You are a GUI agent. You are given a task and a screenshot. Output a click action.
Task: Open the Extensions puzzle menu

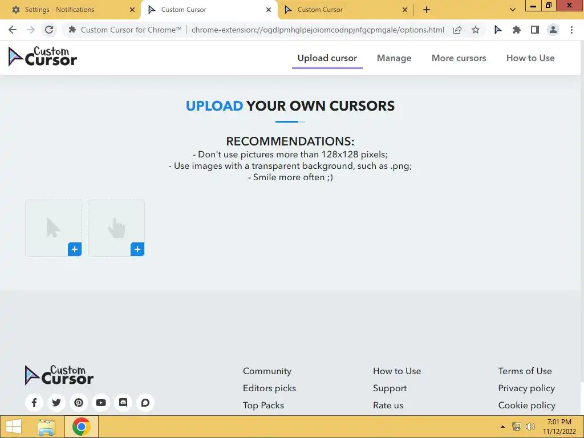point(516,30)
